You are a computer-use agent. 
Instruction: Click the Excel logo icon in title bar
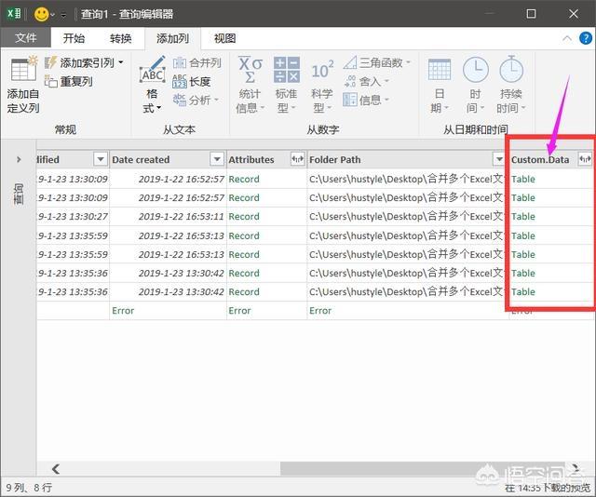coord(14,14)
